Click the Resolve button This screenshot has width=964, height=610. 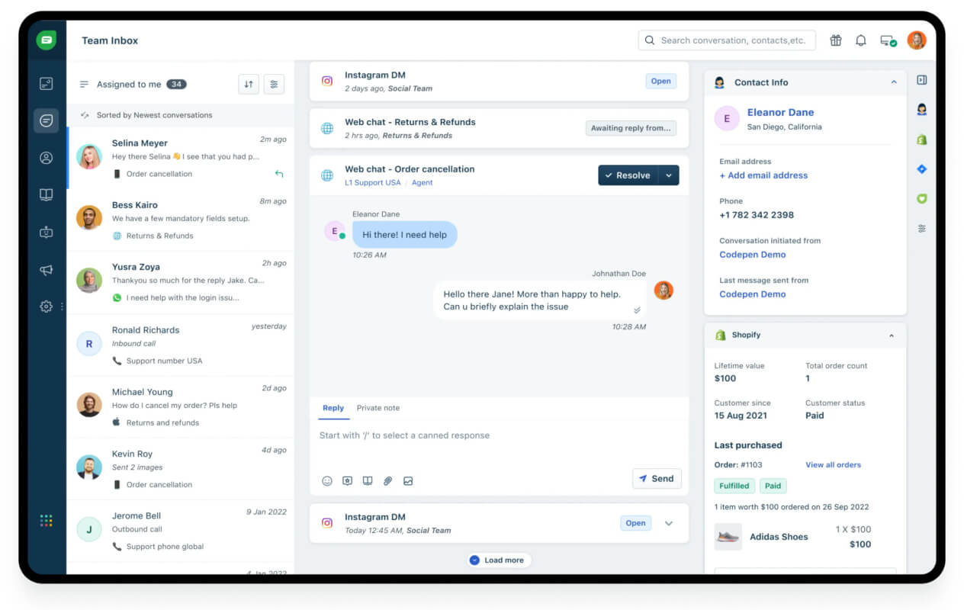(x=628, y=175)
